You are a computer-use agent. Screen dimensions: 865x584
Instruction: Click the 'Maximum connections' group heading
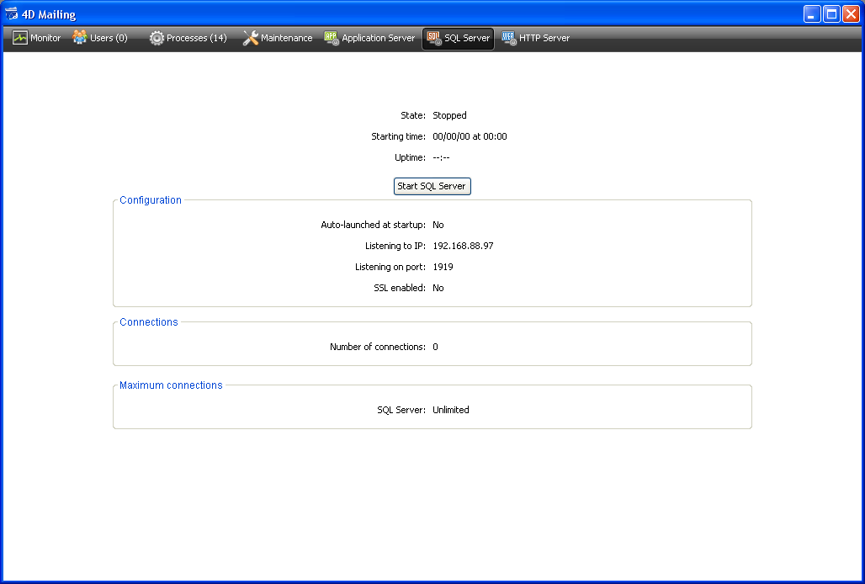(x=171, y=385)
